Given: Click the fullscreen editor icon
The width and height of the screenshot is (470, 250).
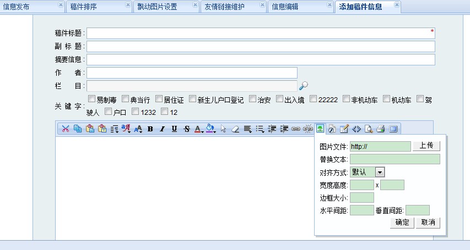Looking at the screenshot, I should (x=393, y=129).
